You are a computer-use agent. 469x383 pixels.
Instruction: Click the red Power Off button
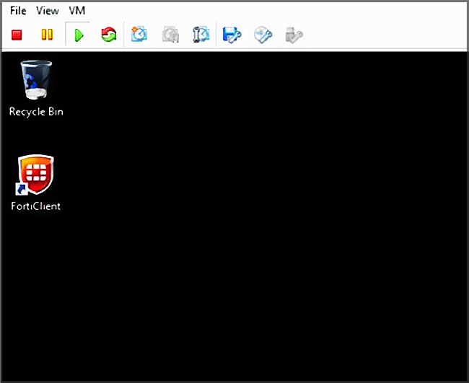tap(17, 35)
